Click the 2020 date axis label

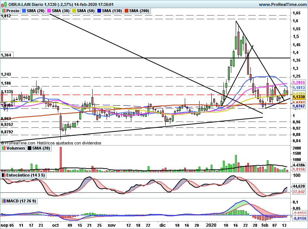(211, 225)
